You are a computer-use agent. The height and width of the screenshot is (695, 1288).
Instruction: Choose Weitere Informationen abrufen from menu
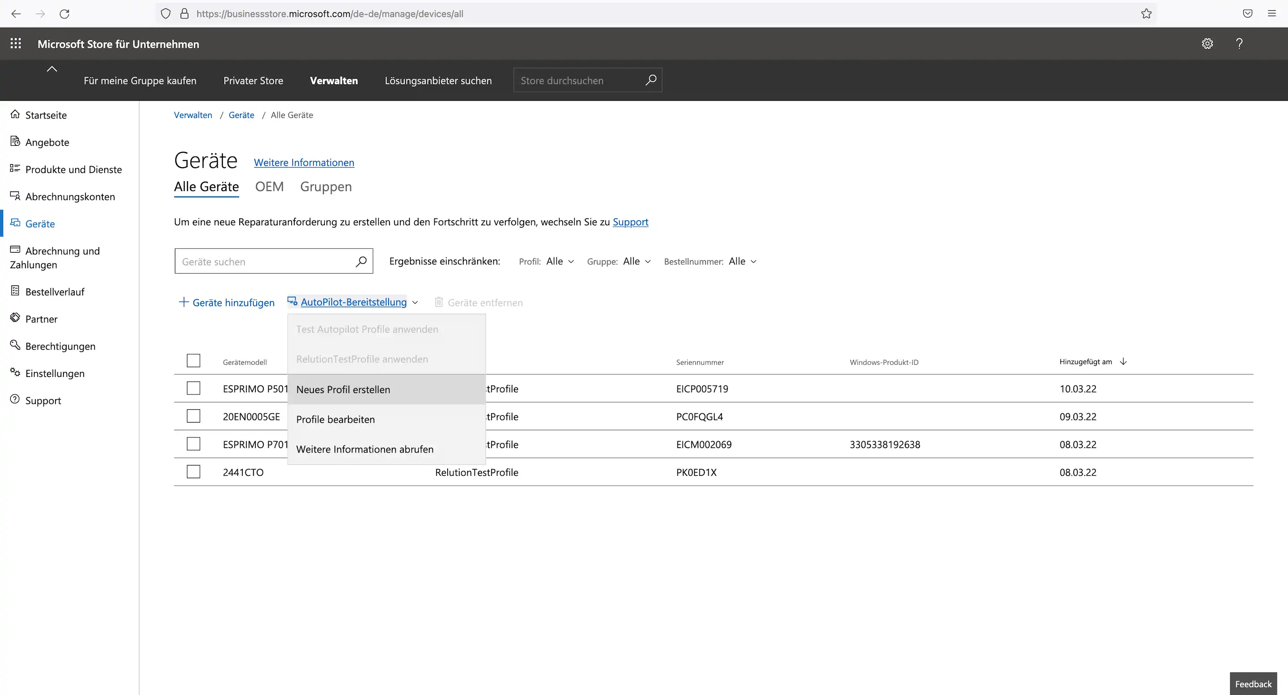[386, 449]
